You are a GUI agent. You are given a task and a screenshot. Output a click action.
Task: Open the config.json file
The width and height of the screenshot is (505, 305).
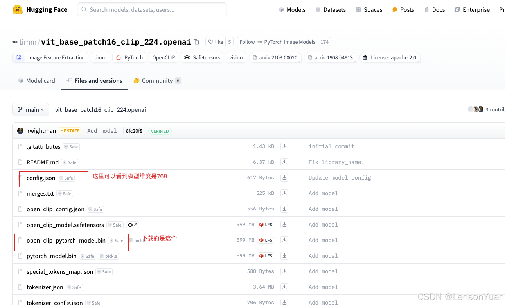pos(41,178)
